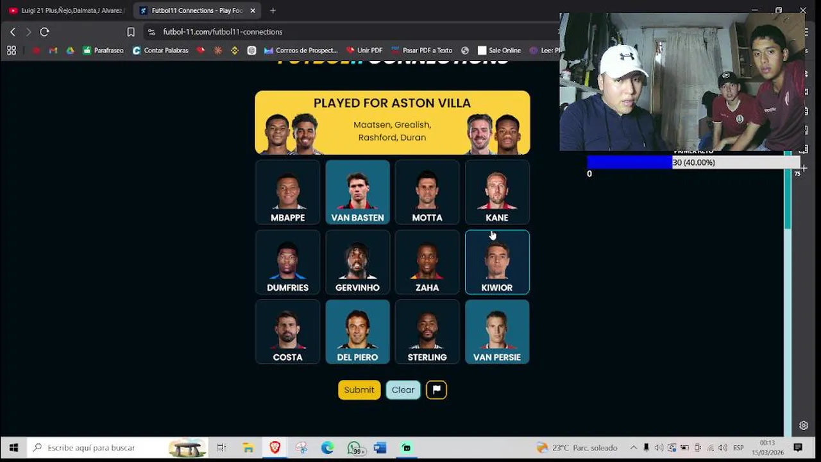Select the Dumfries player card
821x462 pixels.
point(287,262)
